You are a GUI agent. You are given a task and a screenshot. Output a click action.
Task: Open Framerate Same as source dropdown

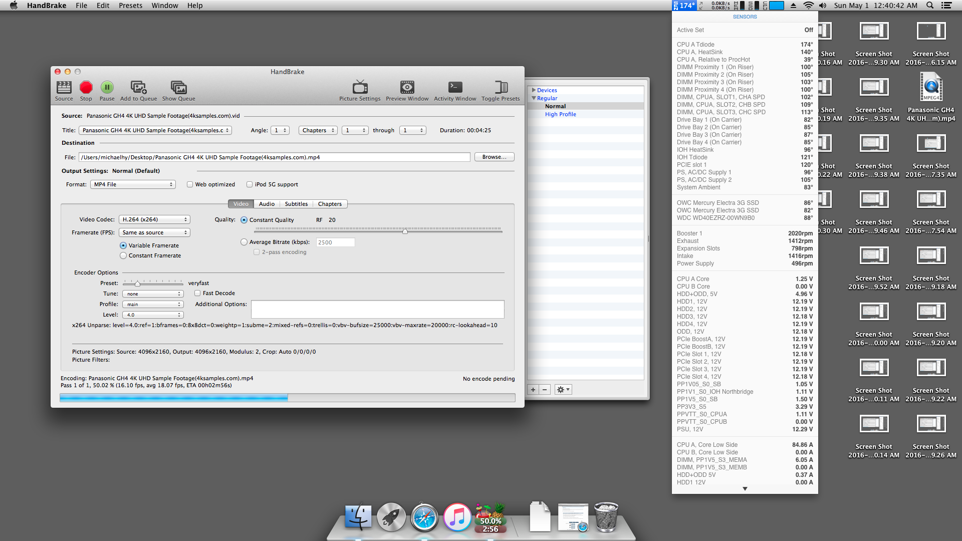pos(154,232)
